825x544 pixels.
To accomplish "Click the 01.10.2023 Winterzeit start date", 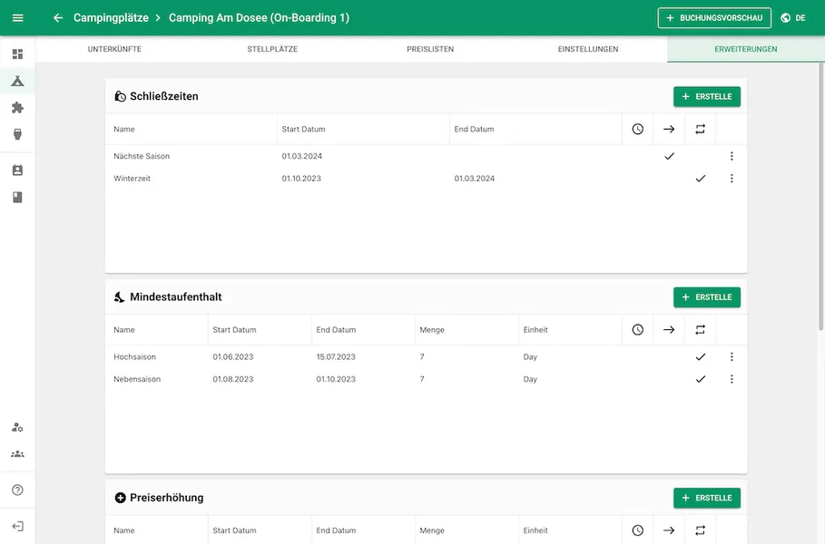I will [x=301, y=179].
